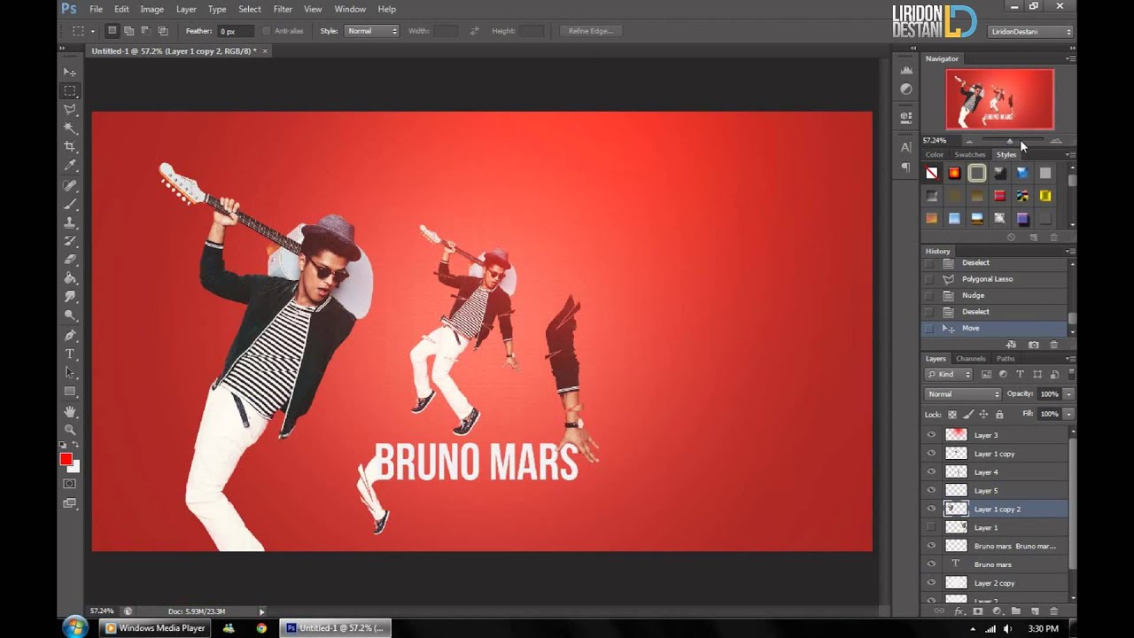Select the Move tool
The image size is (1134, 638).
pos(70,72)
